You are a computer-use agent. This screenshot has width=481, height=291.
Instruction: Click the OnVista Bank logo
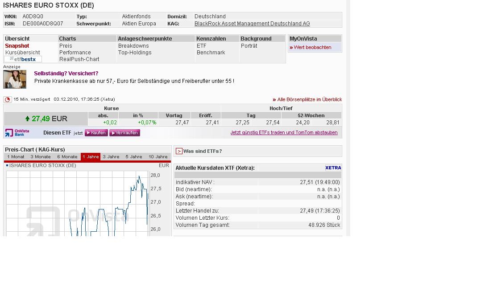point(17,133)
